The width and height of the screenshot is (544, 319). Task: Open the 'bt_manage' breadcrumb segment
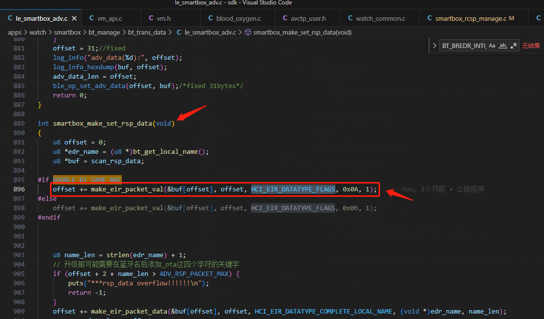point(104,32)
